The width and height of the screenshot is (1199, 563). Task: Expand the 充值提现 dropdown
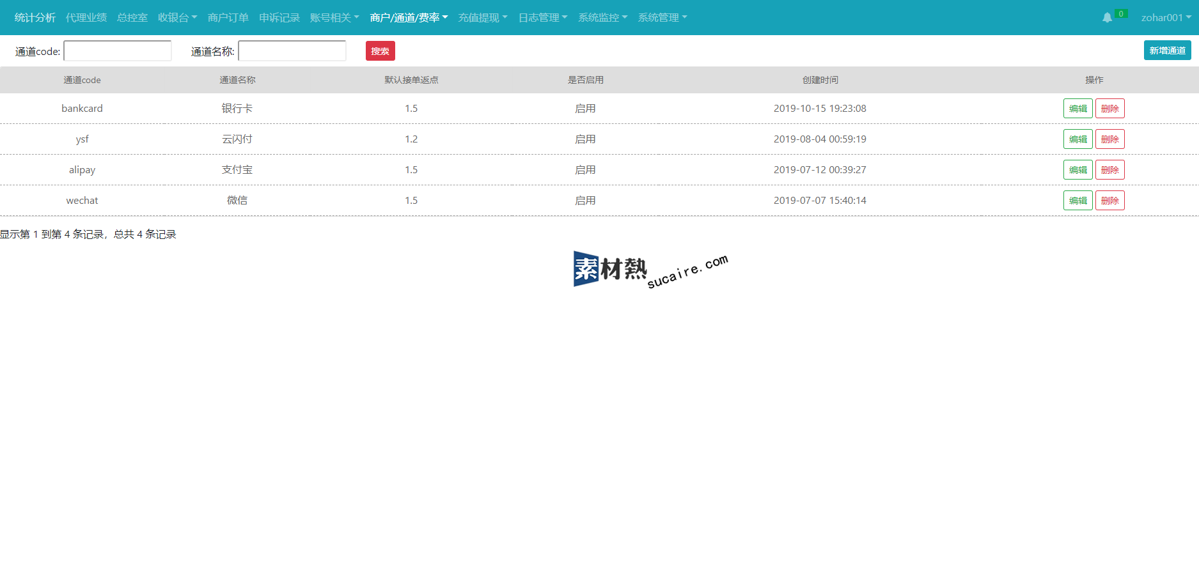click(x=483, y=18)
